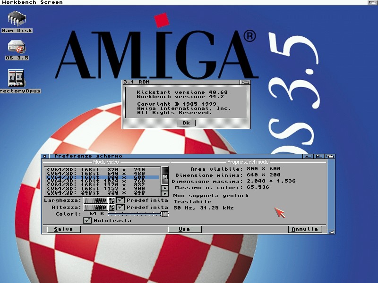Toggle the Predefinita checkbox for Larghezza

pyautogui.click(x=121, y=200)
